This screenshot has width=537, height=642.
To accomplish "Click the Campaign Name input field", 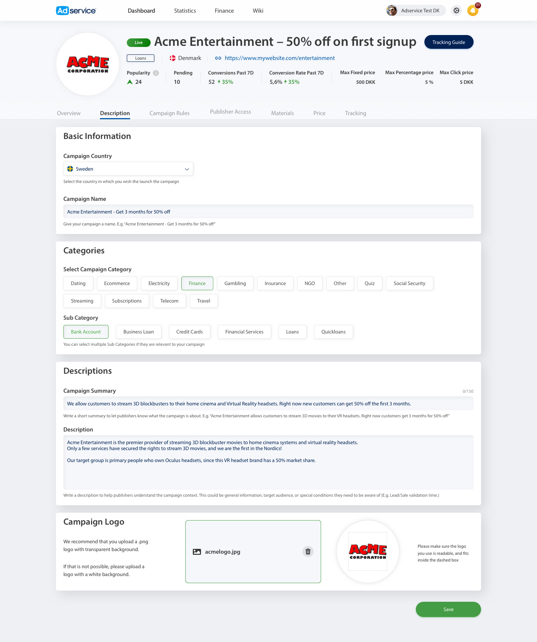I will (268, 212).
